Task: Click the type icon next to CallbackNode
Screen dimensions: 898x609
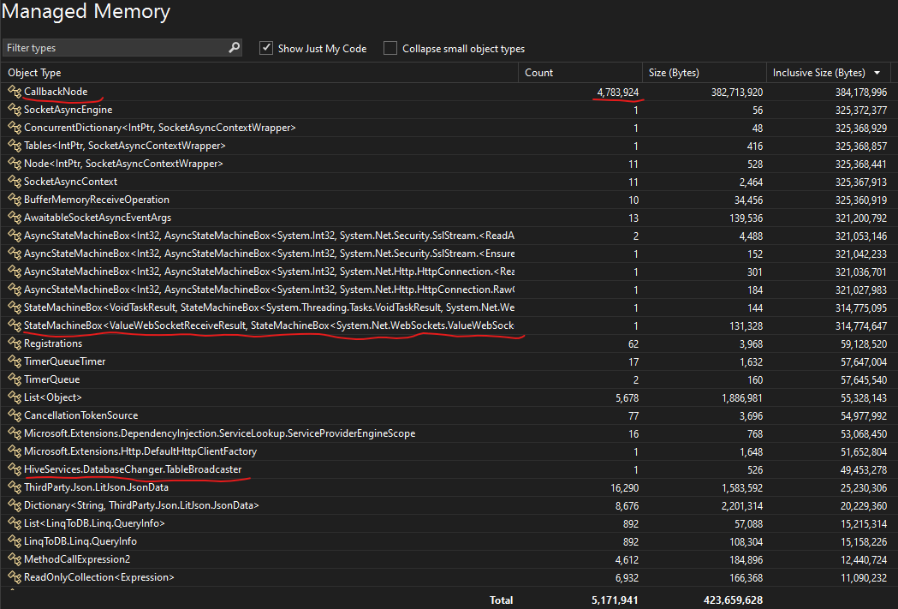Action: click(14, 92)
